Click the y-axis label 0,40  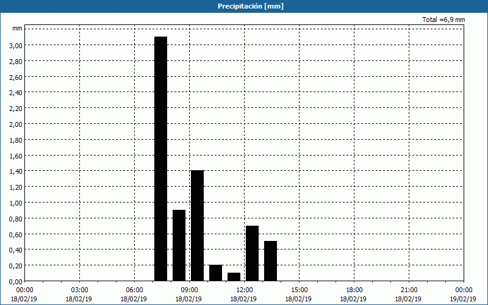[x=16, y=250]
